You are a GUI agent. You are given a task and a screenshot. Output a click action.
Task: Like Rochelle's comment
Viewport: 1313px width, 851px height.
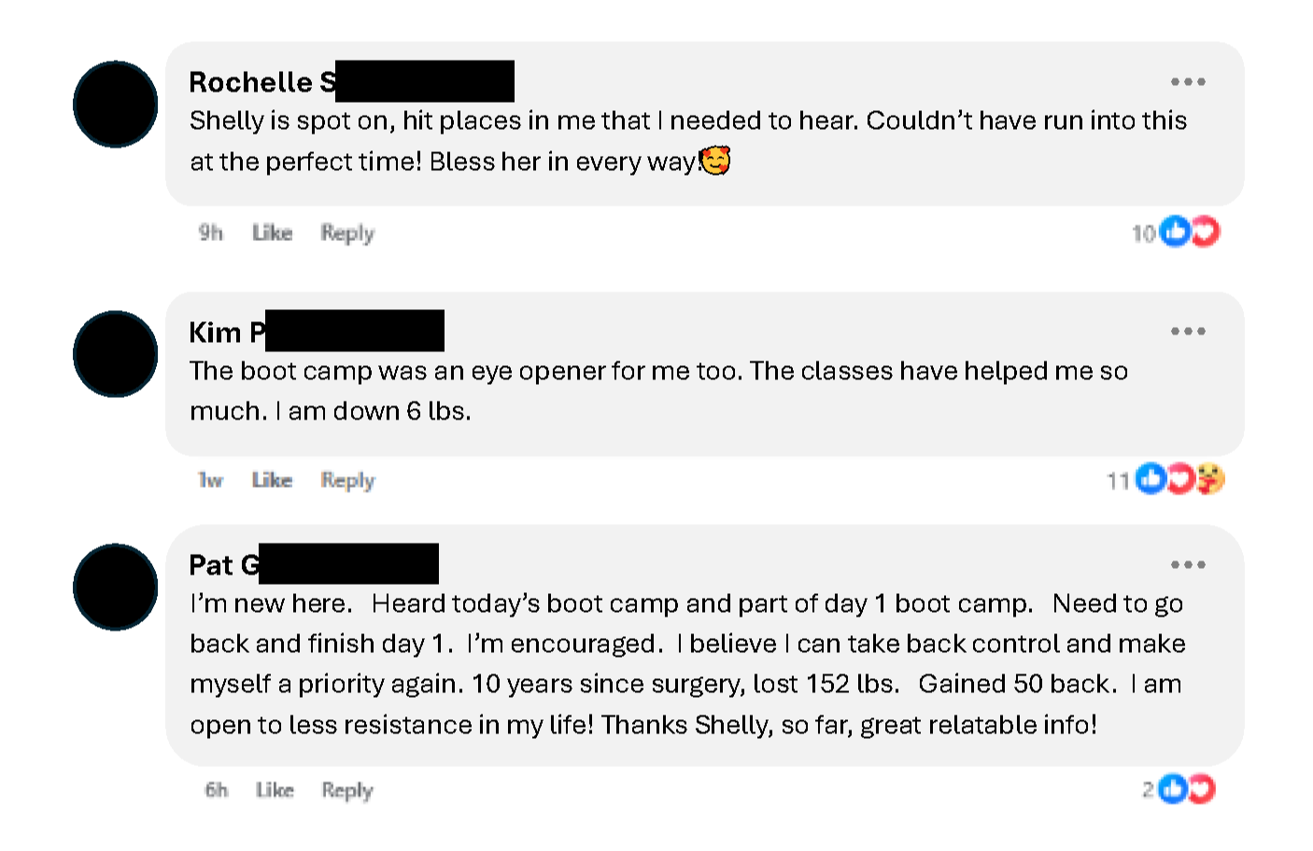272,233
